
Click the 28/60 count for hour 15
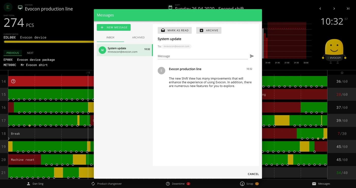coord(342,95)
